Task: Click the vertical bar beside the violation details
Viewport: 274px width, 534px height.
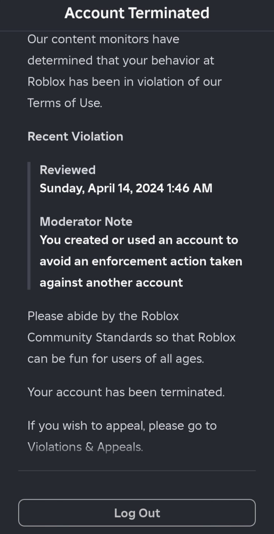Action: (29, 226)
